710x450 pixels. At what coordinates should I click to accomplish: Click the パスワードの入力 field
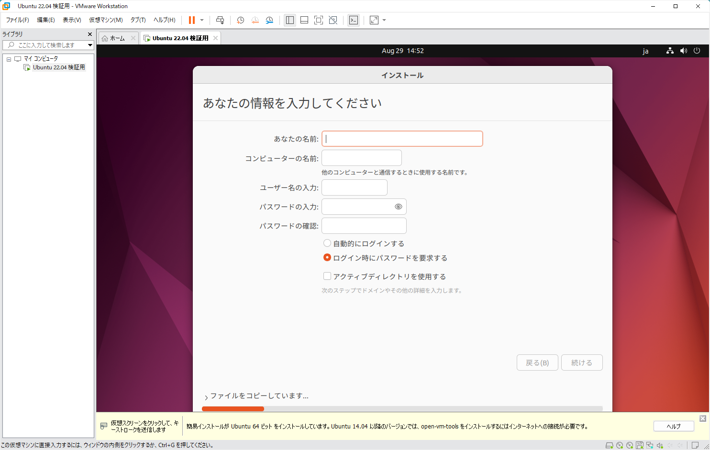coord(364,207)
